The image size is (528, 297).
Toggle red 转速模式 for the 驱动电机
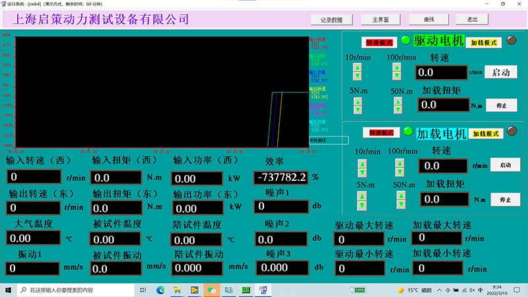pyautogui.click(x=379, y=42)
